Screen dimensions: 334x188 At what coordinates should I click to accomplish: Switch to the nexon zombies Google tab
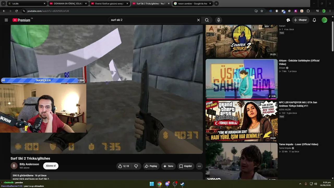point(193,4)
